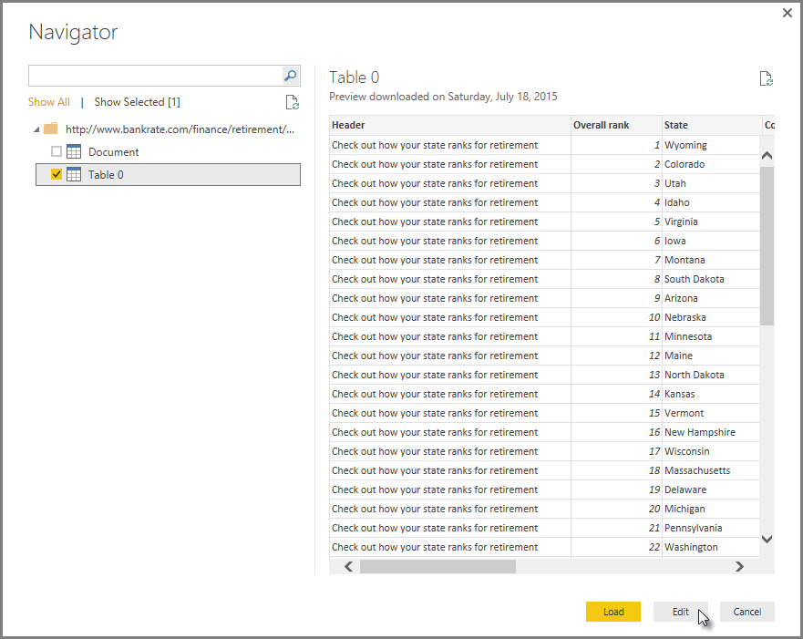Image resolution: width=803 pixels, height=639 pixels.
Task: Check the Document checkbox
Action: [x=57, y=151]
